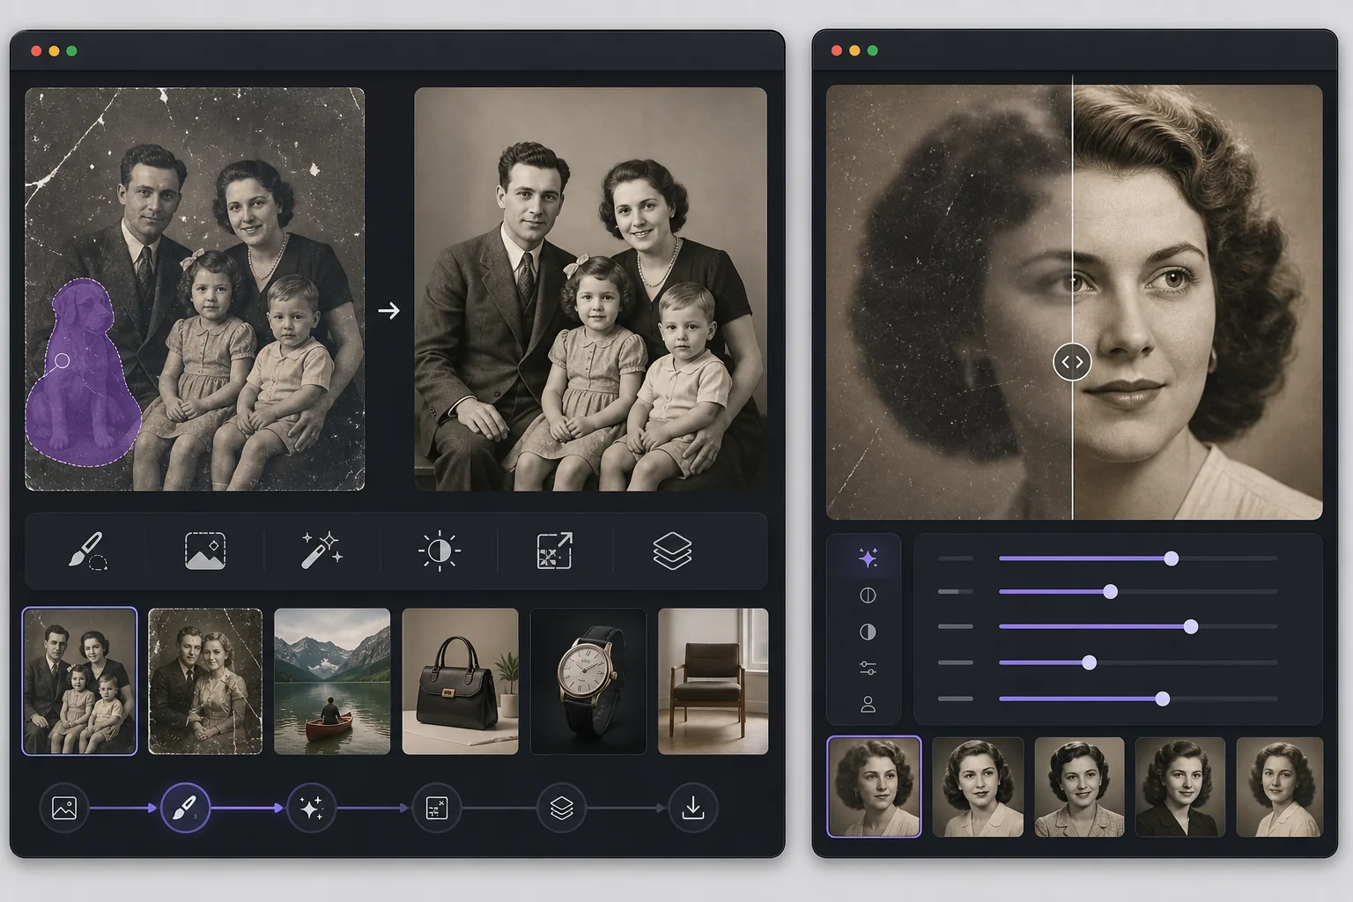
Task: Go to the sparkle enhance workflow step
Action: [x=311, y=808]
